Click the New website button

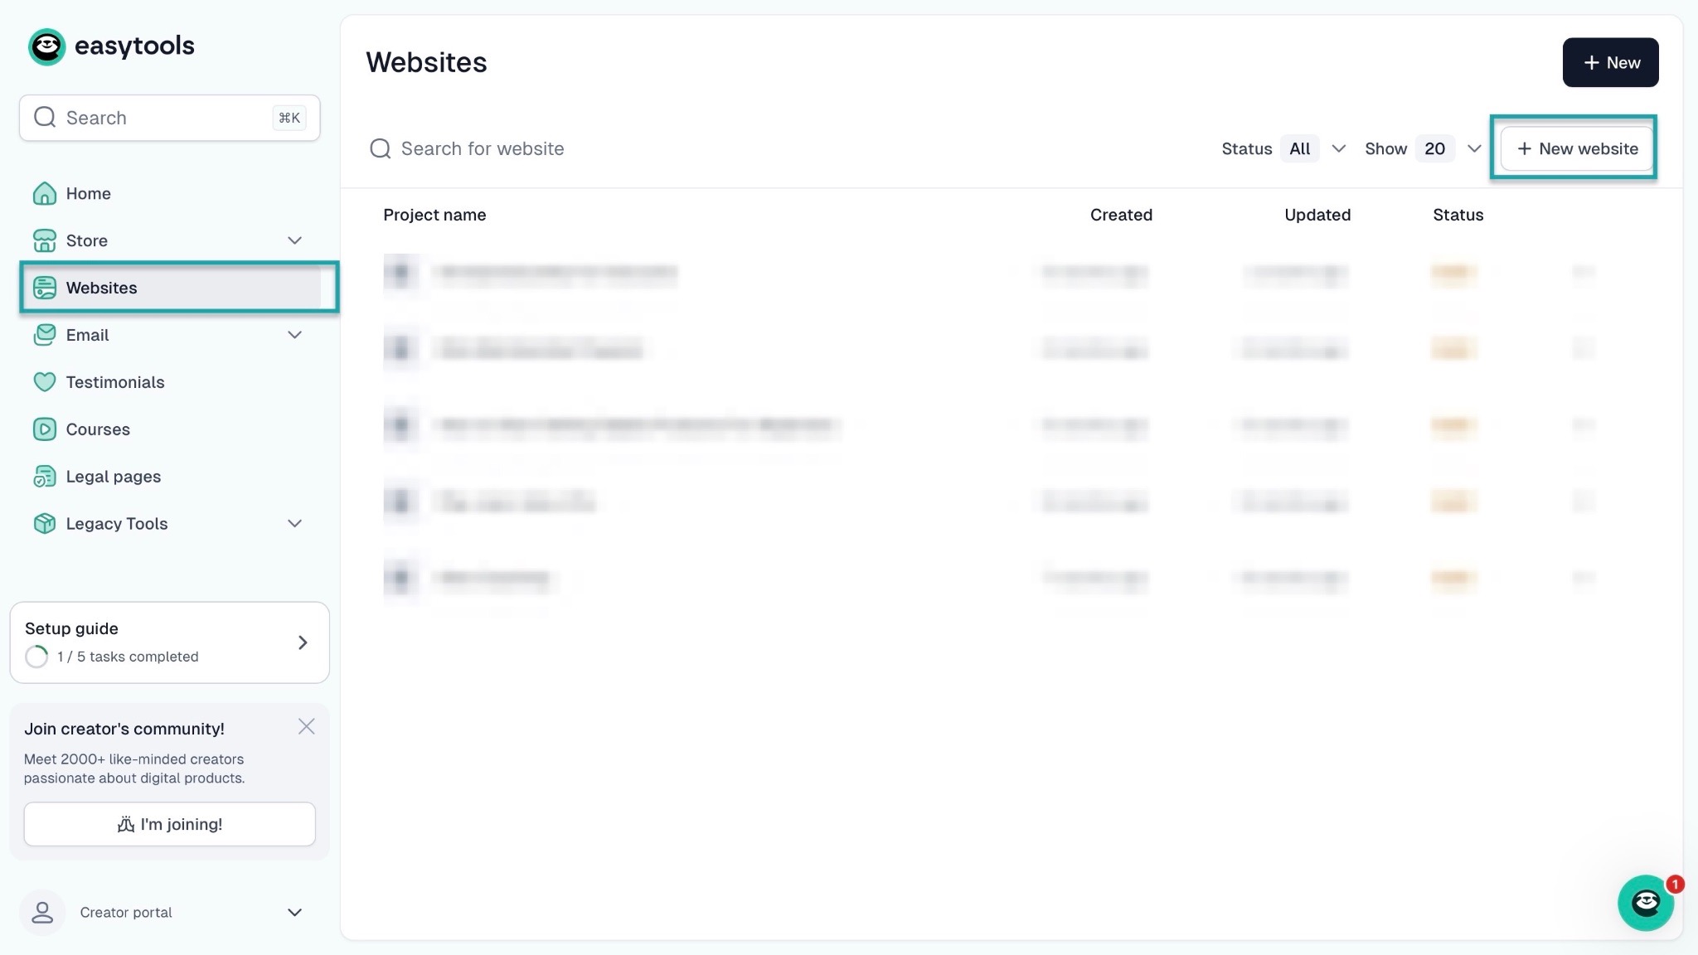pyautogui.click(x=1577, y=149)
